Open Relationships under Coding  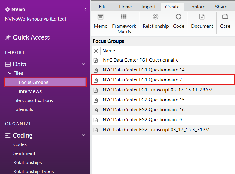(28, 163)
